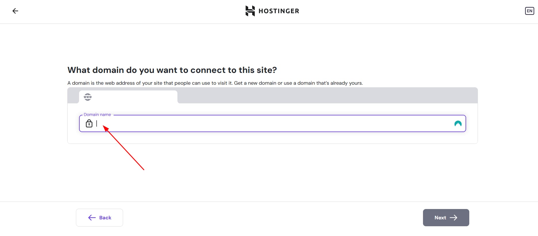Click the padlock icon in the domain field
This screenshot has height=236, width=538.
(x=89, y=123)
